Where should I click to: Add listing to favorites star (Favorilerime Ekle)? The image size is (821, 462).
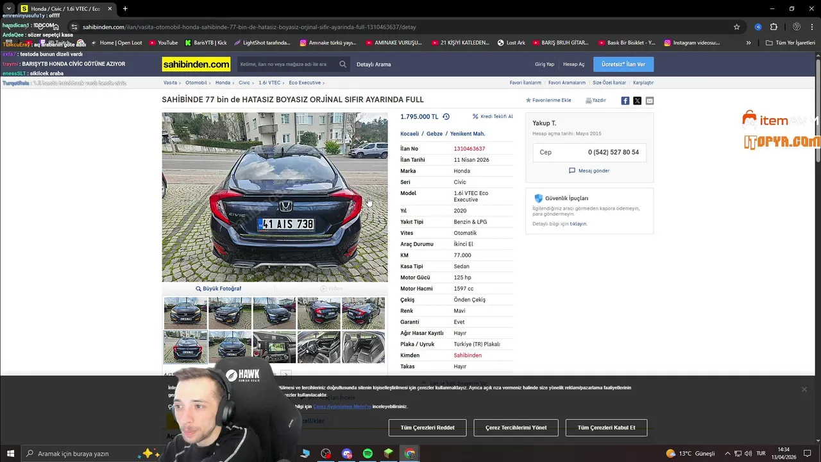[x=529, y=101]
